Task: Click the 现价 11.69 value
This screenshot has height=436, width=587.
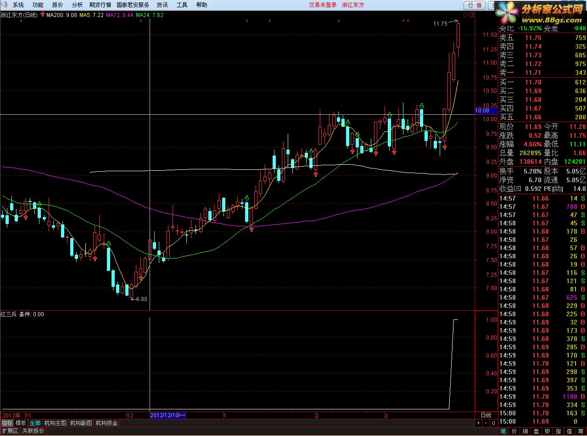Action: coord(533,127)
